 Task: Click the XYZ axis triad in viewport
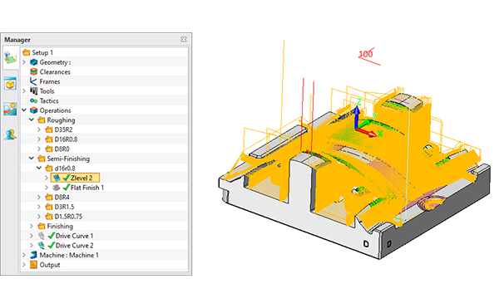pyautogui.click(x=366, y=120)
